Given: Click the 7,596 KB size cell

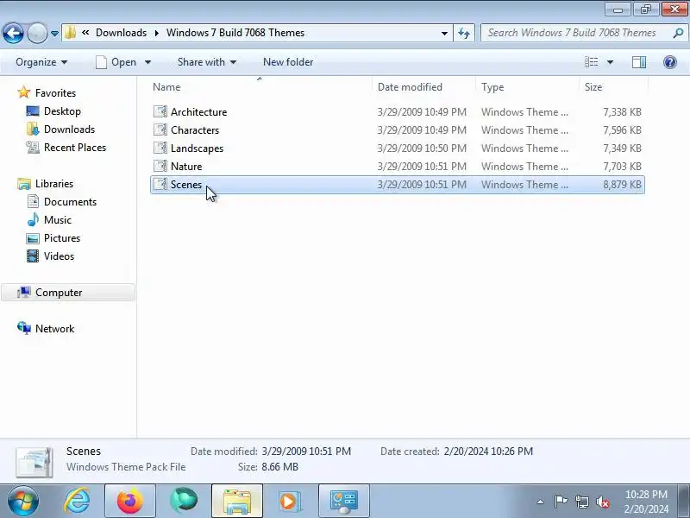Looking at the screenshot, I should pos(622,130).
